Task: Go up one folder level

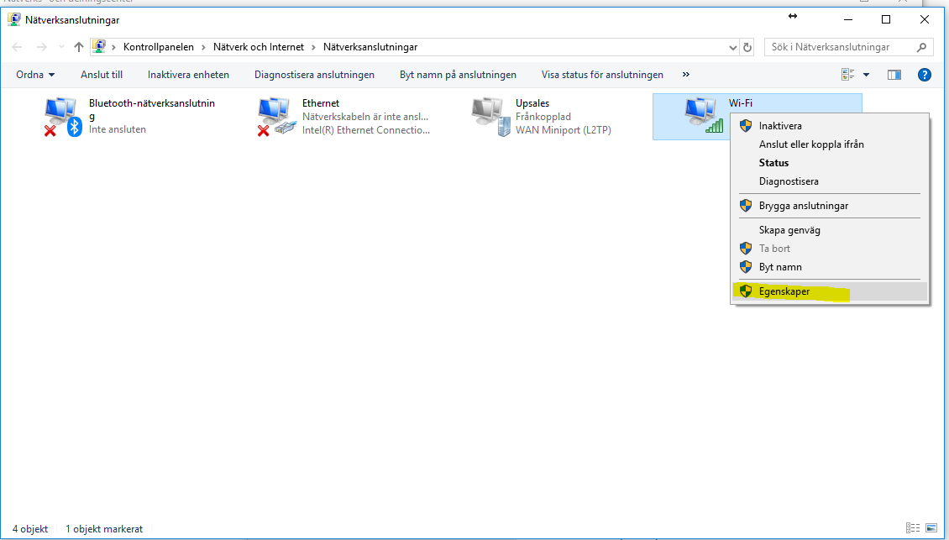Action: coord(79,47)
